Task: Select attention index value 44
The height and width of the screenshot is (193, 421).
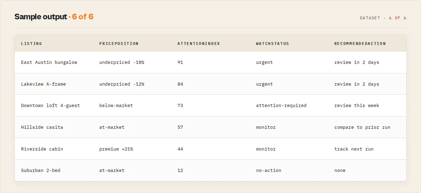Action: [180, 149]
